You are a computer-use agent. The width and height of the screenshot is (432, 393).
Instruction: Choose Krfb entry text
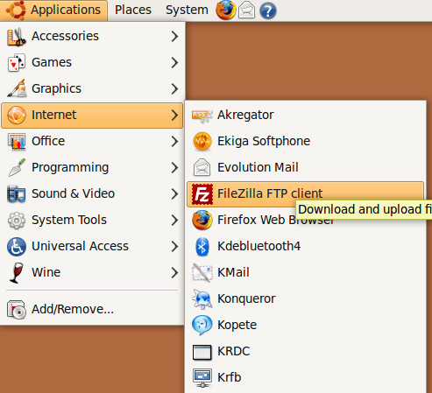point(230,377)
